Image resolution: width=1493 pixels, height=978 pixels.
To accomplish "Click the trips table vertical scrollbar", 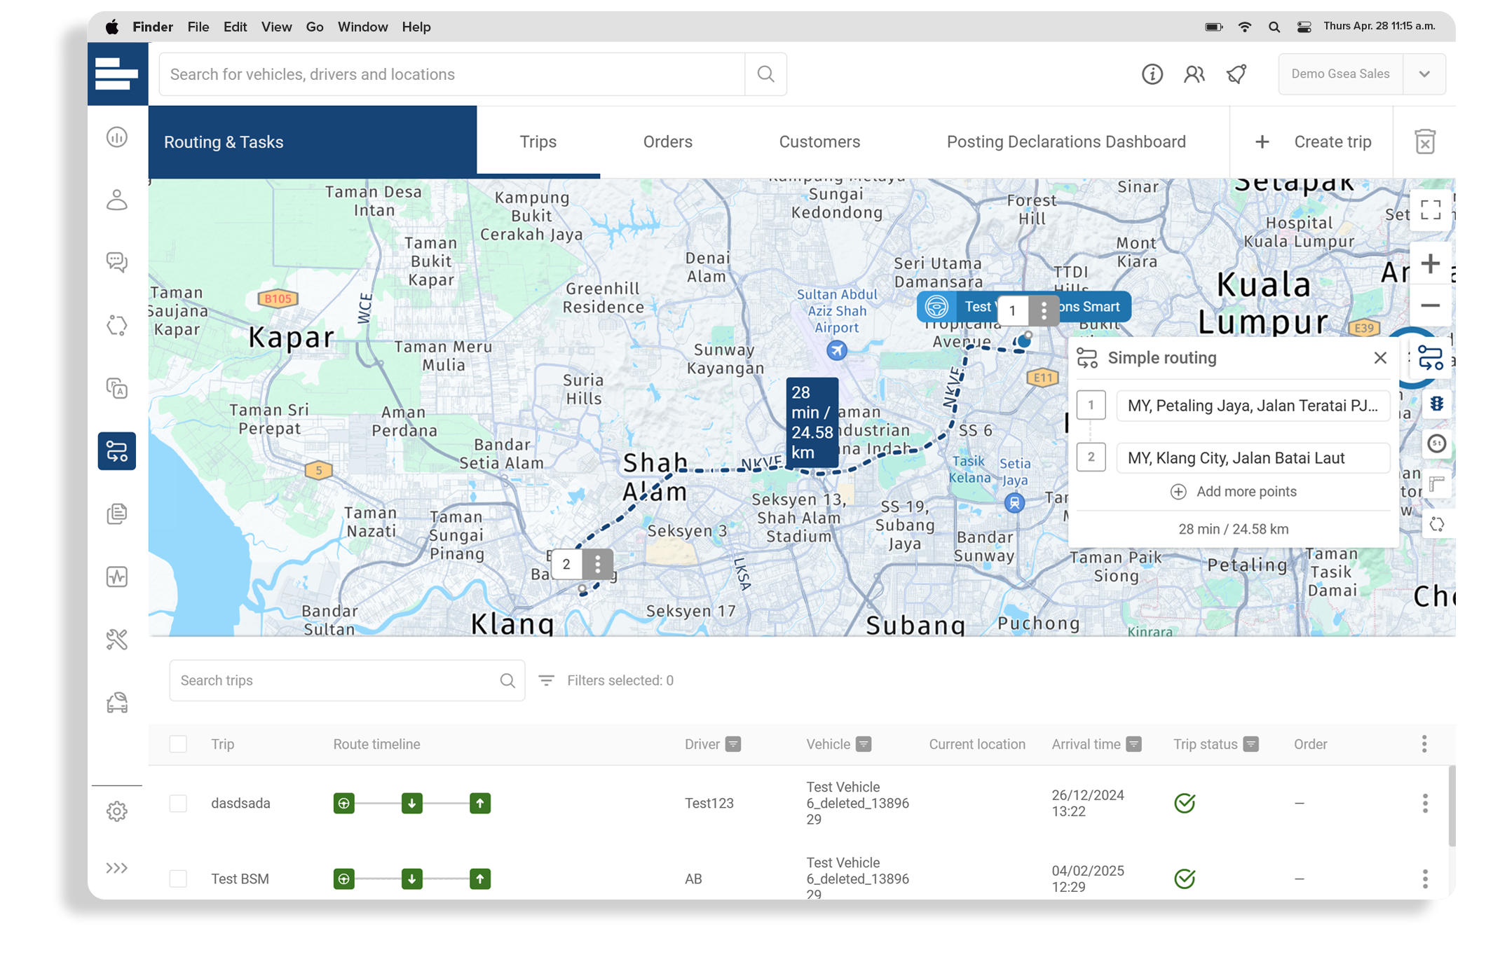I will click(x=1452, y=806).
